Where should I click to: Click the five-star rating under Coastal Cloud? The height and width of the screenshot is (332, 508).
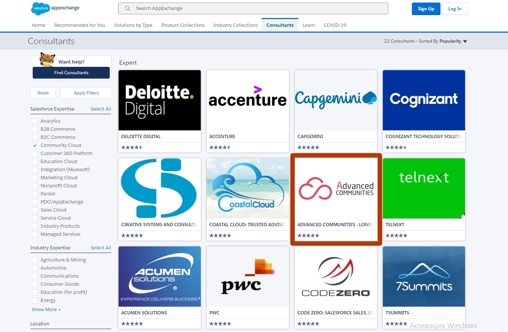click(x=220, y=235)
